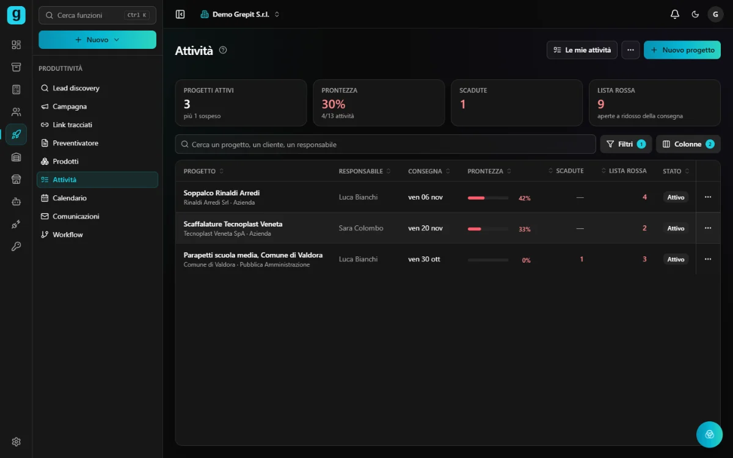Click Sara Colombo responsible cell
733x458 pixels.
coord(361,228)
